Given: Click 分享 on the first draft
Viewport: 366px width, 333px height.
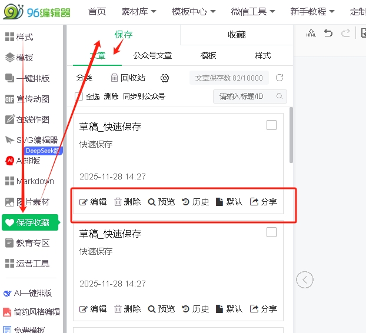Looking at the screenshot, I should click(x=264, y=202).
